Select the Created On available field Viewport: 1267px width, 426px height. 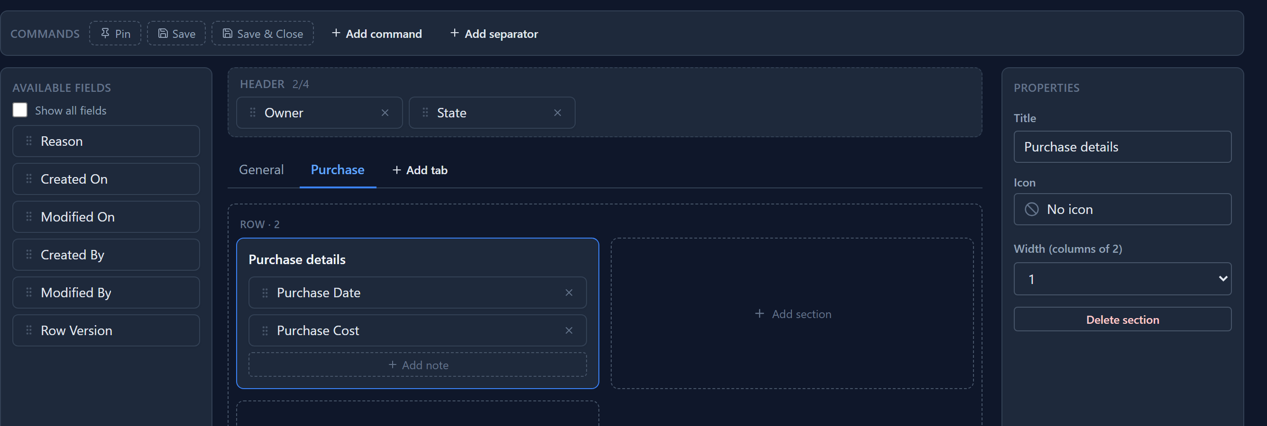point(106,178)
